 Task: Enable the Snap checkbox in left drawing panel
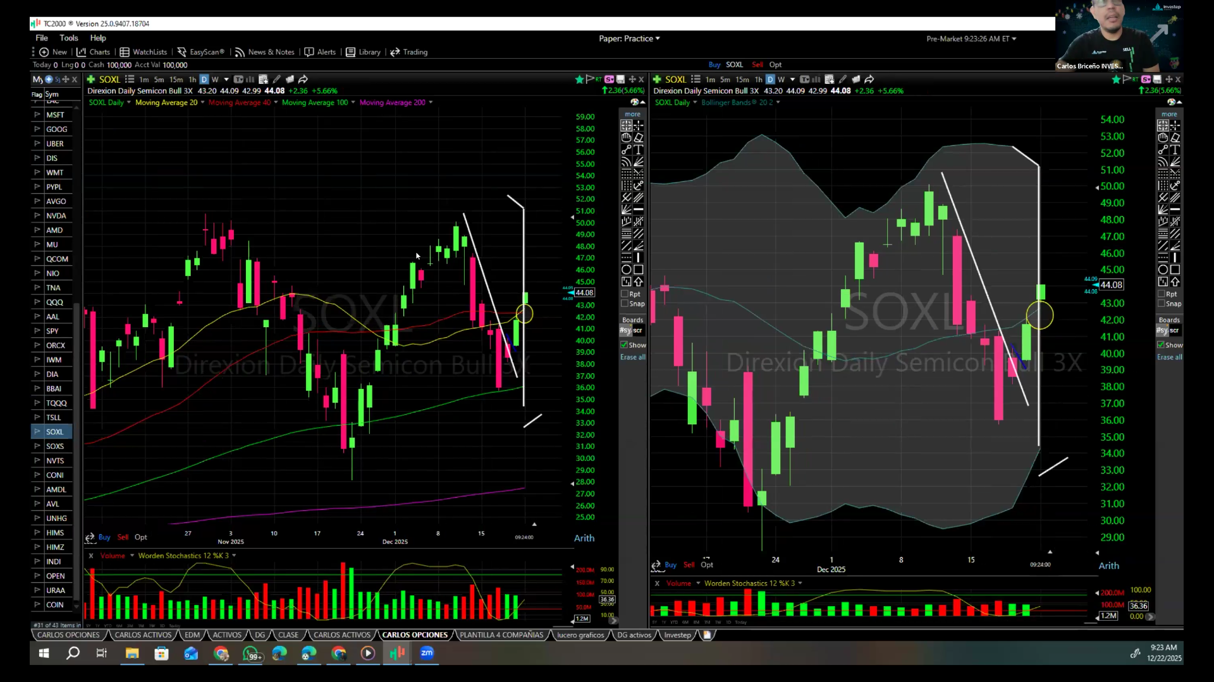click(x=625, y=304)
